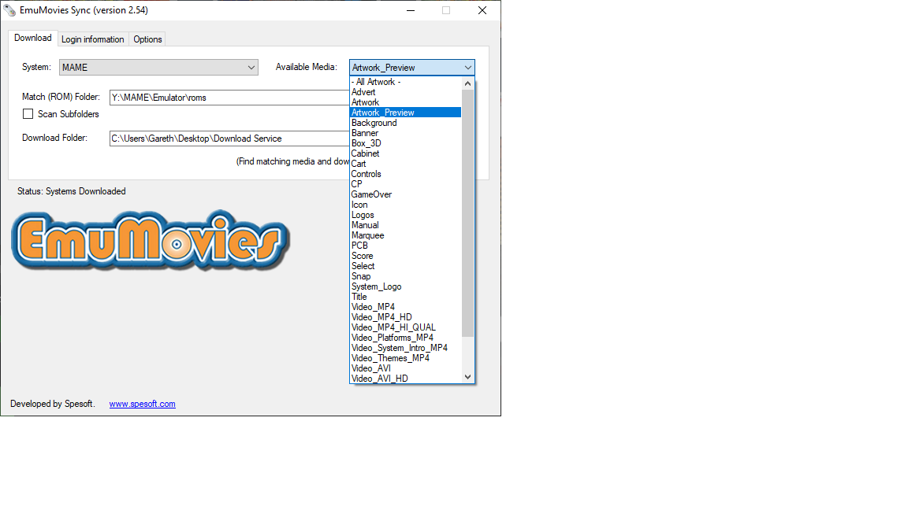The image size is (908, 510).
Task: Click the EmuMovies Sync app icon in title bar
Action: (x=9, y=10)
